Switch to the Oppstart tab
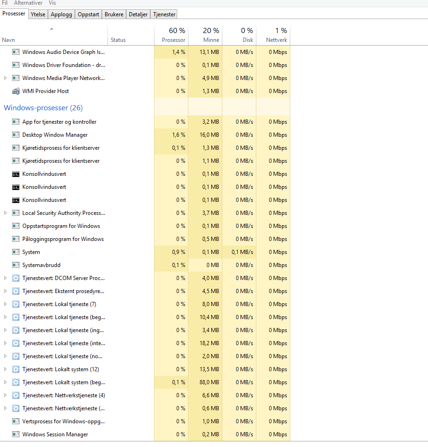The width and height of the screenshot is (428, 447). click(x=88, y=14)
